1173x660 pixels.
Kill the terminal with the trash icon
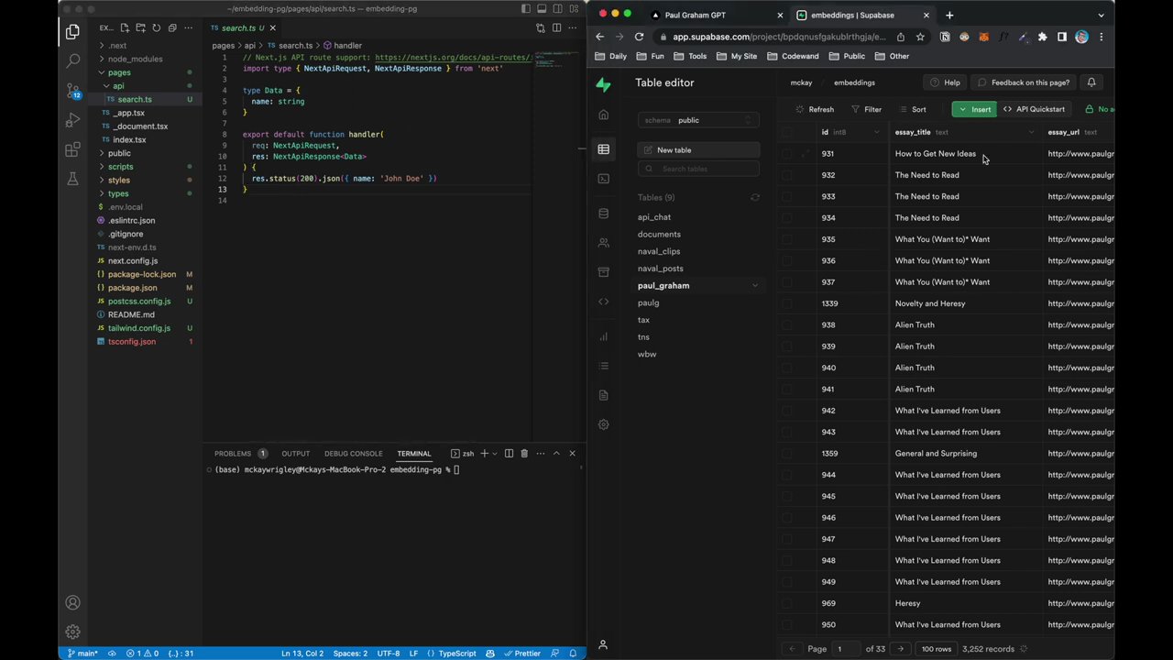(x=524, y=453)
